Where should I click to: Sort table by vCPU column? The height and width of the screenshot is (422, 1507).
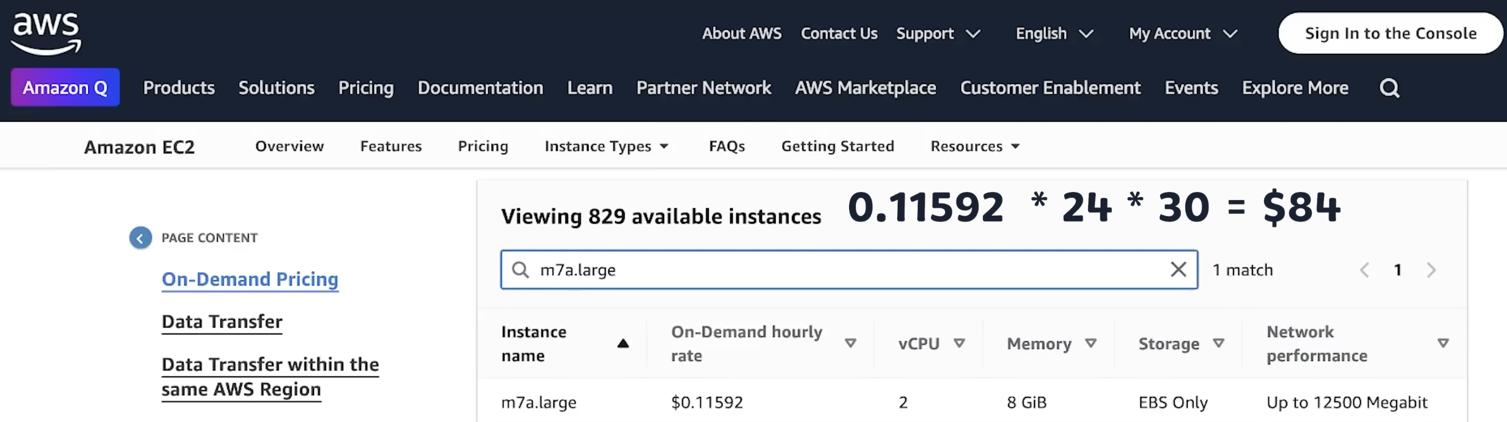tap(959, 343)
